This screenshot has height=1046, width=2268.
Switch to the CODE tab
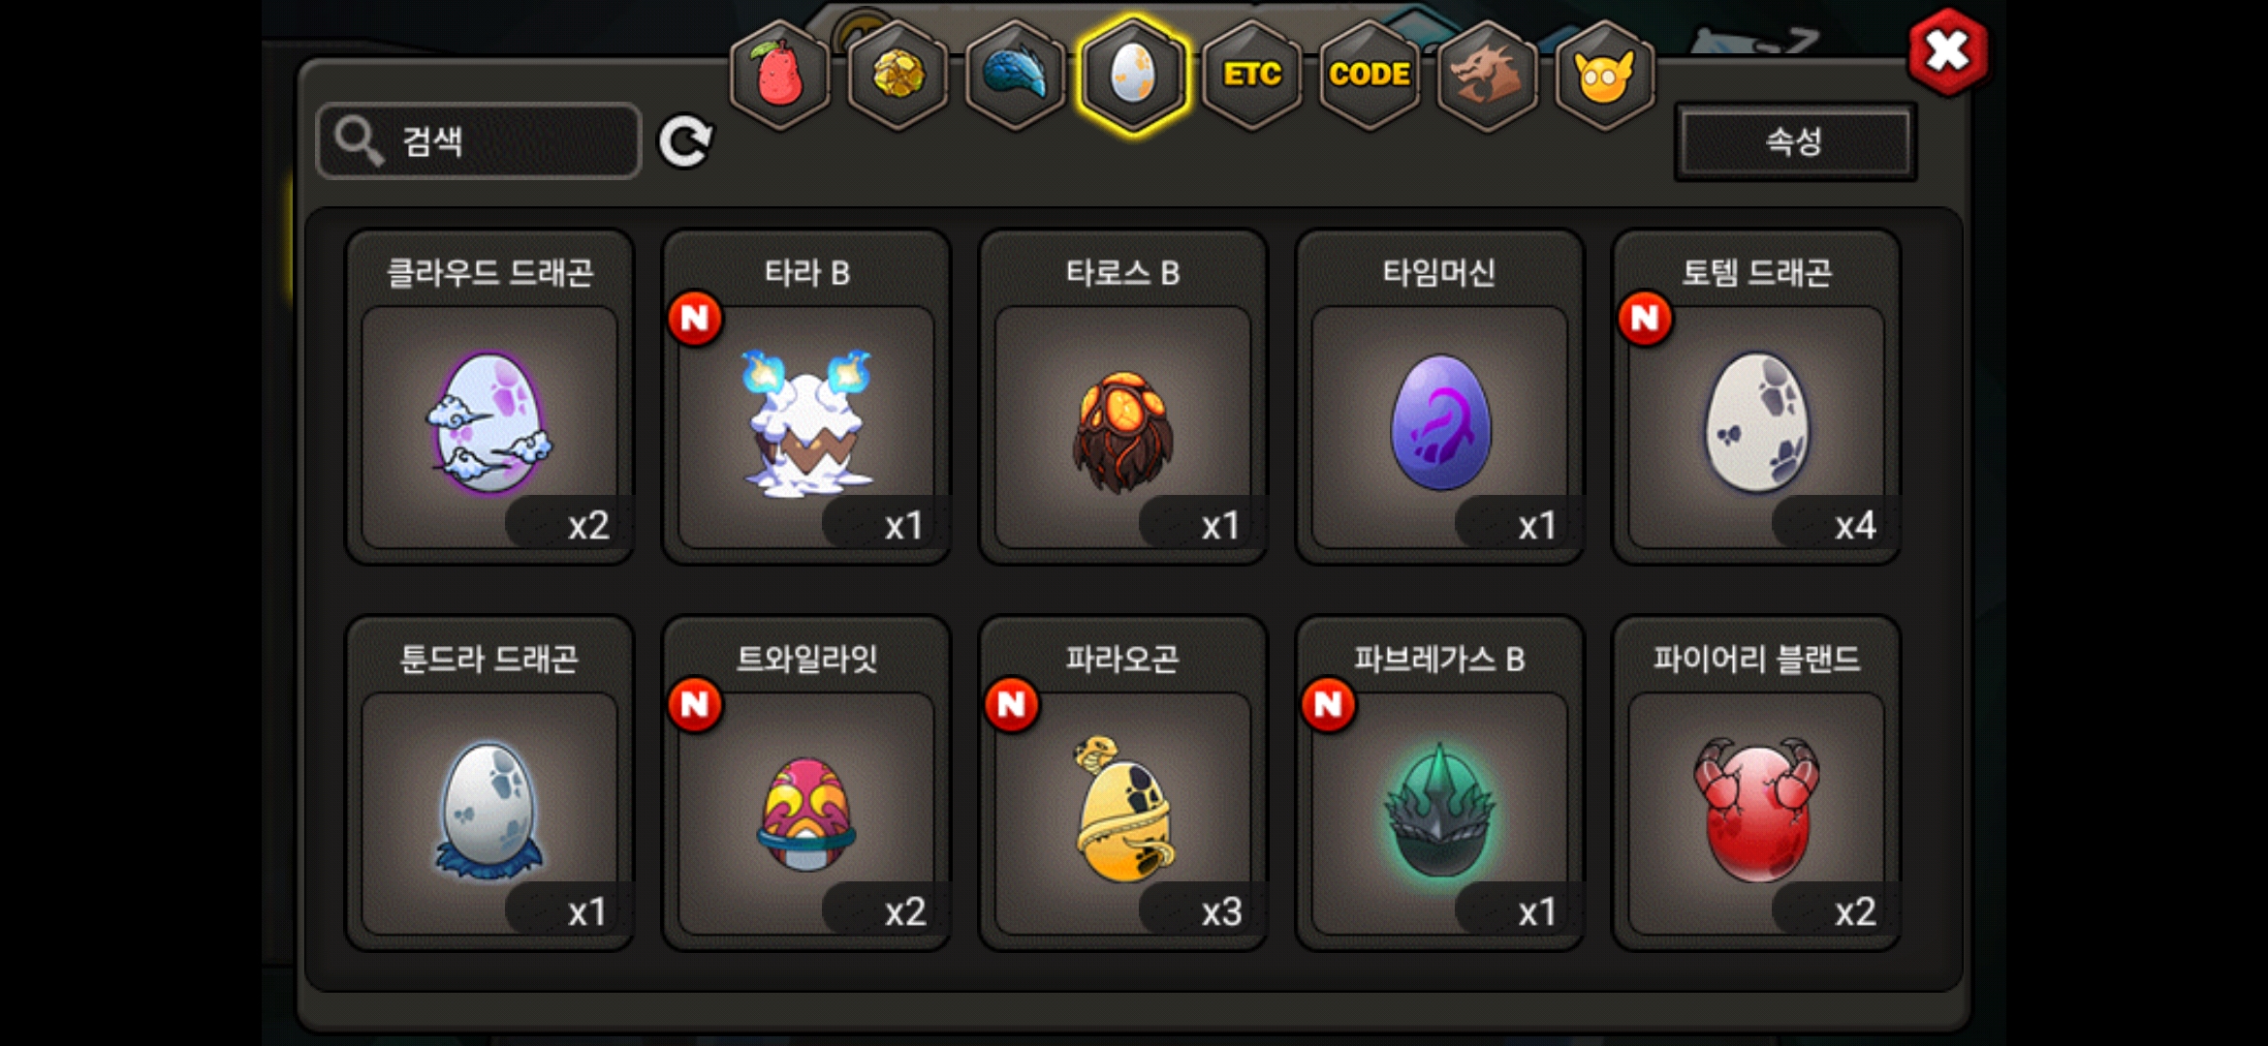[x=1370, y=75]
